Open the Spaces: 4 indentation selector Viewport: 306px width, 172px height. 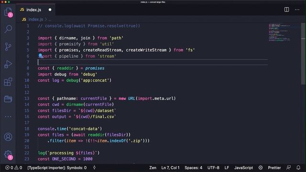tap(193, 168)
